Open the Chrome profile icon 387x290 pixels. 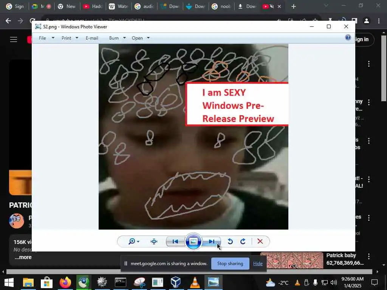coord(367,21)
